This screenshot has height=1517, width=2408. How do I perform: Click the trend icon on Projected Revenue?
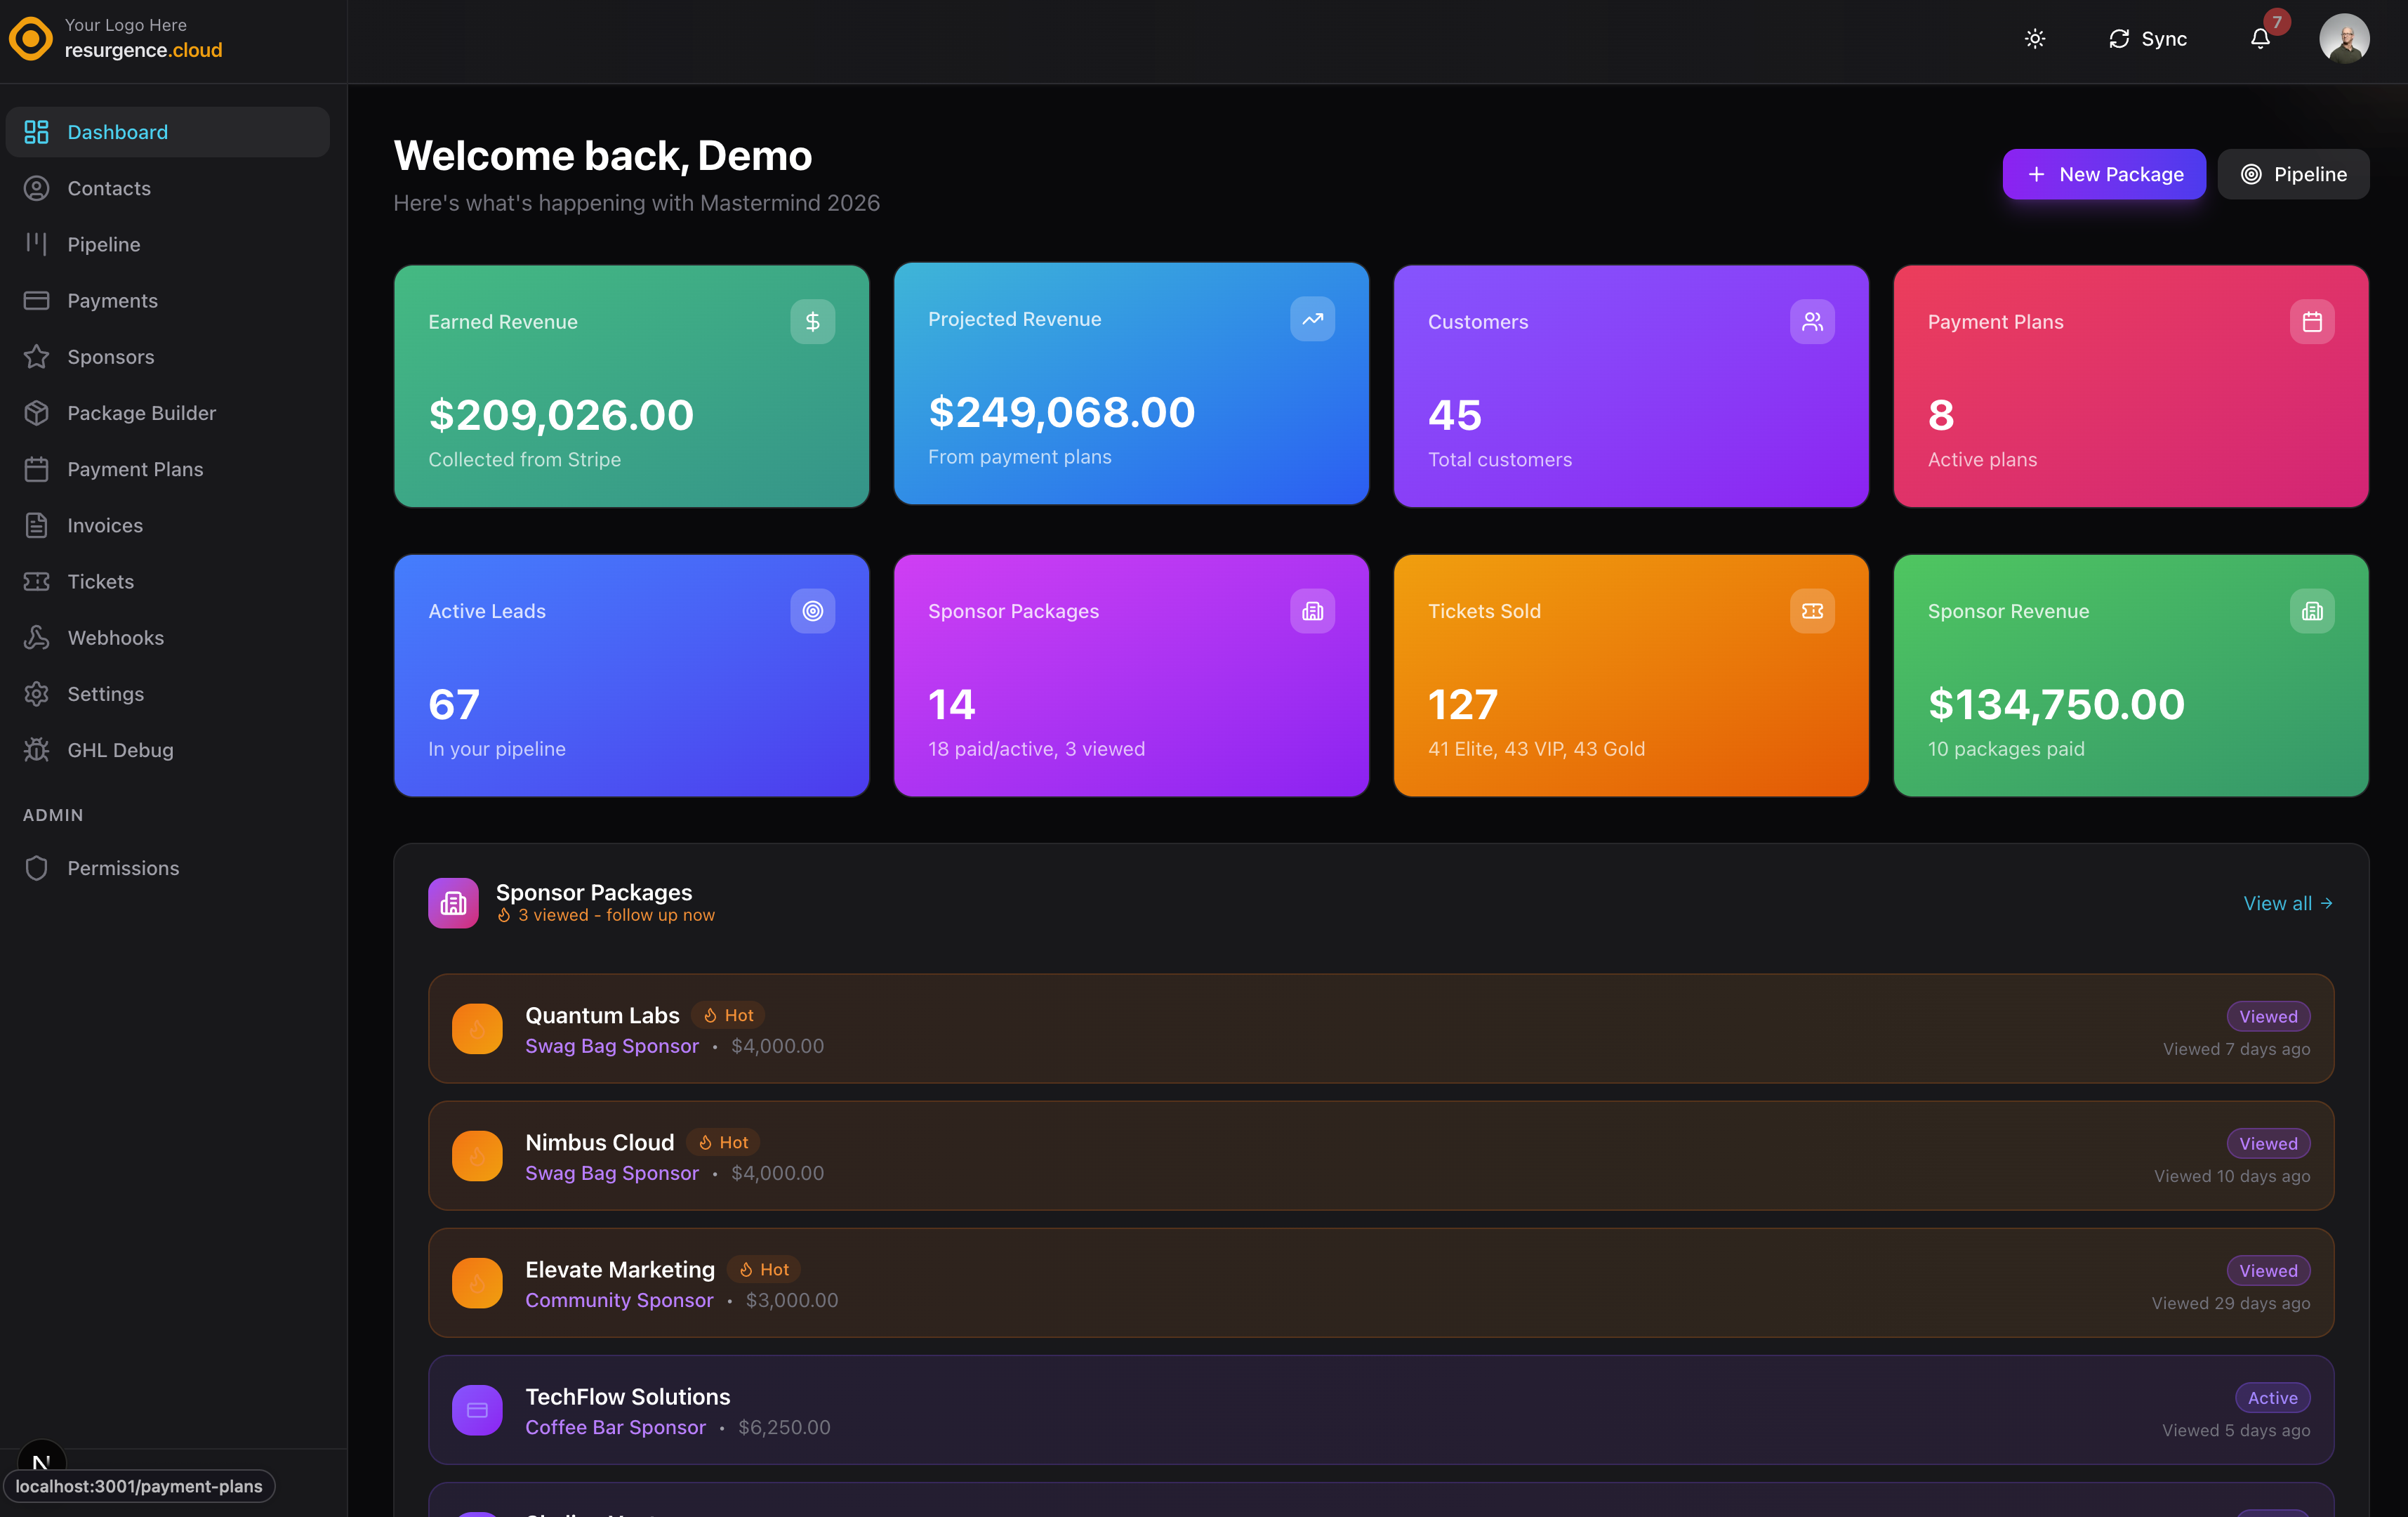click(1312, 318)
